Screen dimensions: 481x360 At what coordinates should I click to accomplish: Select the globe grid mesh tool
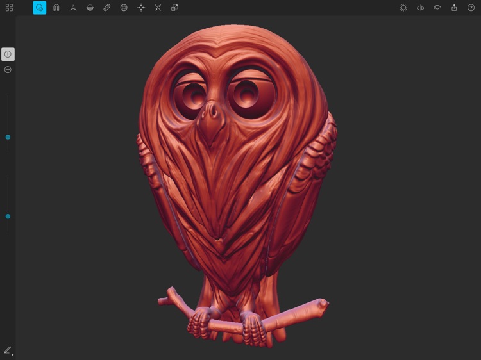[124, 8]
